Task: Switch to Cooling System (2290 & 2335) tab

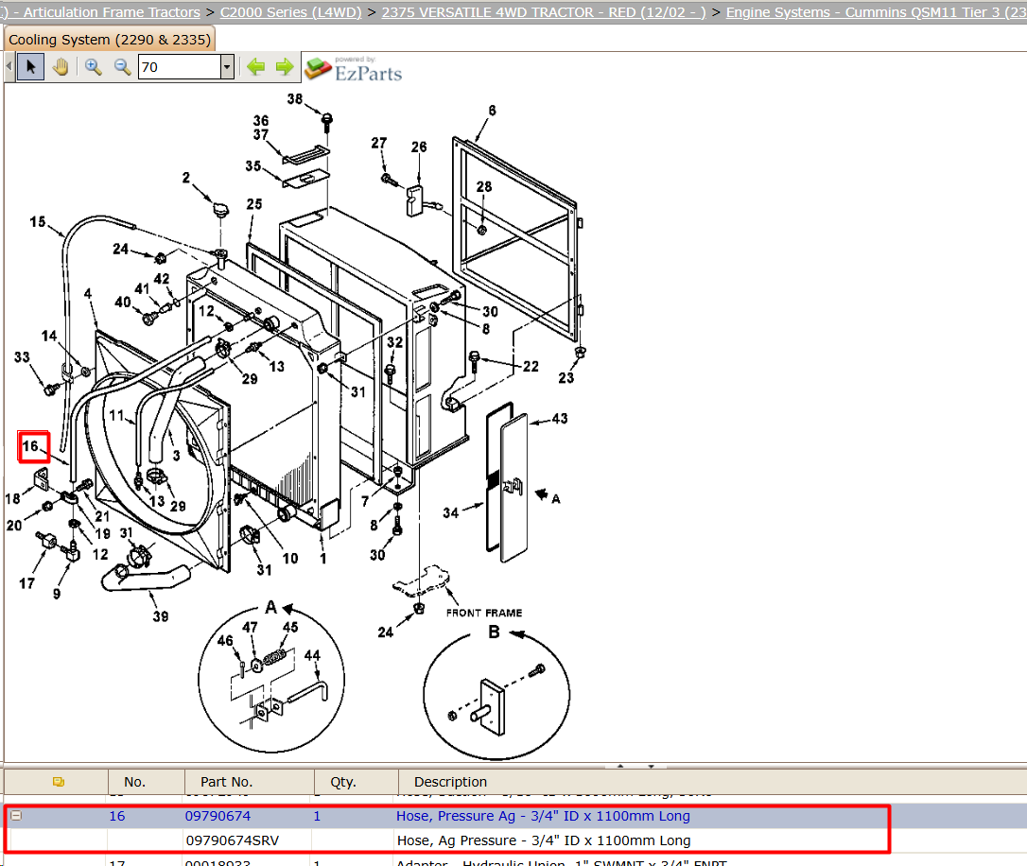Action: (x=110, y=40)
